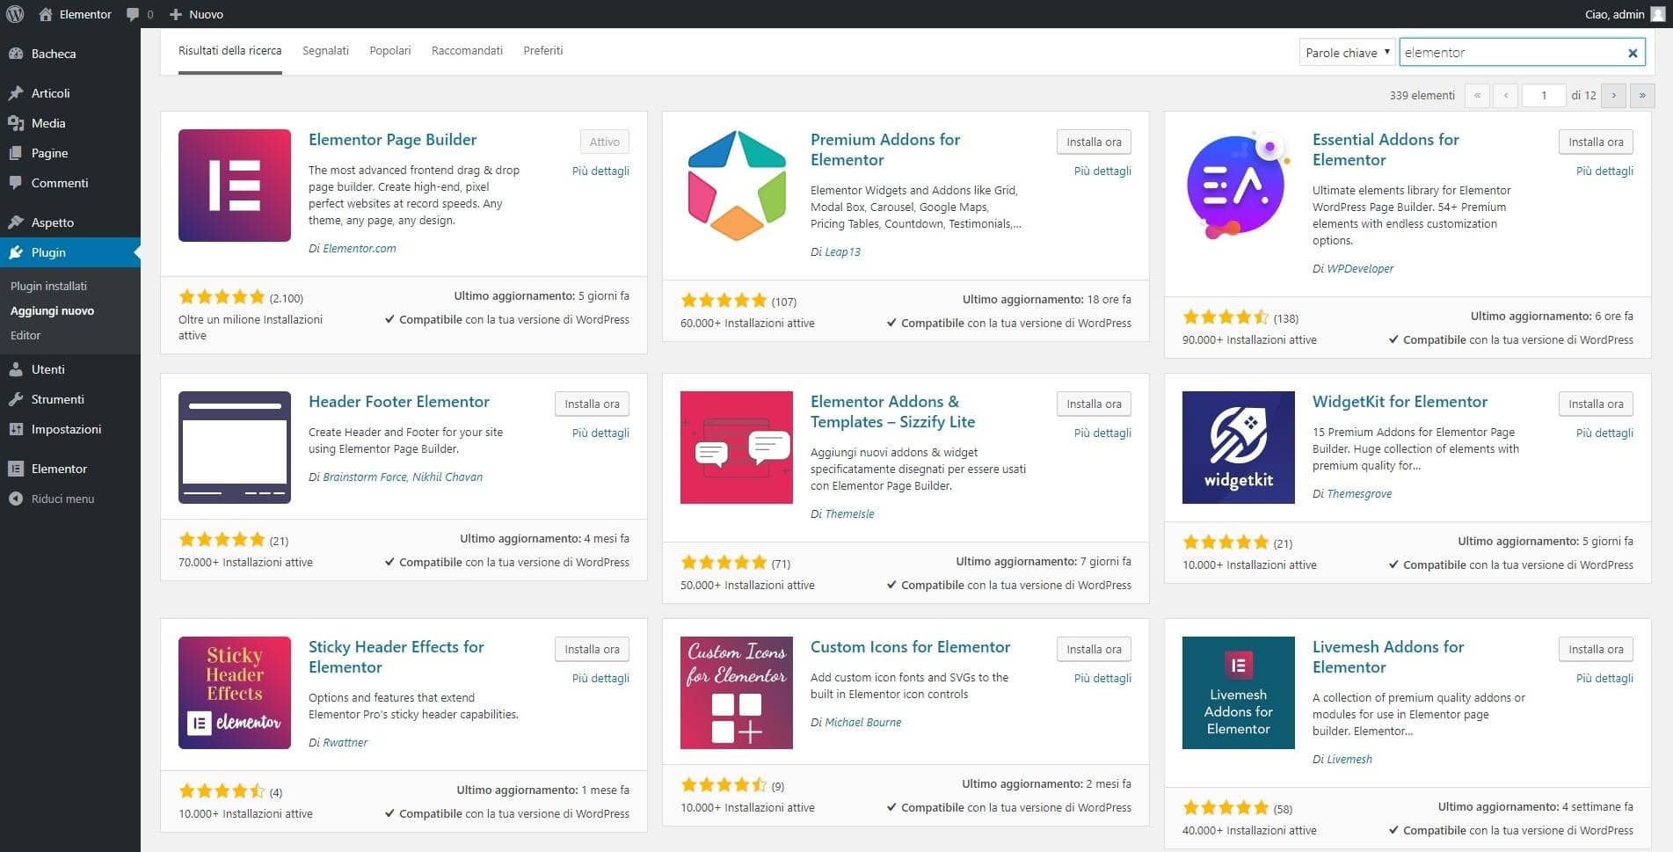Install Livemesh Addons for Elementor
Viewport: 1673px width, 852px height.
1596,649
